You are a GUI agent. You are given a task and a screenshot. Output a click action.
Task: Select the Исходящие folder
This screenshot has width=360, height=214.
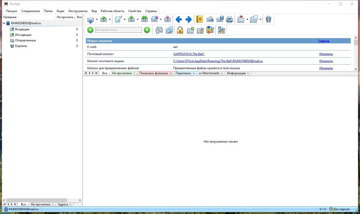(23, 35)
